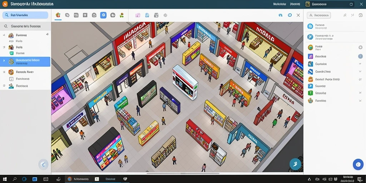
Task: Click the flower icon in the top toolbar
Action: [x=122, y=15]
